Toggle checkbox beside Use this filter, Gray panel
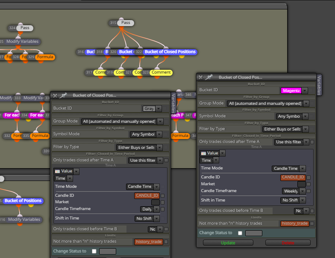Screen dimensions: 335x258 click(166, 160)
